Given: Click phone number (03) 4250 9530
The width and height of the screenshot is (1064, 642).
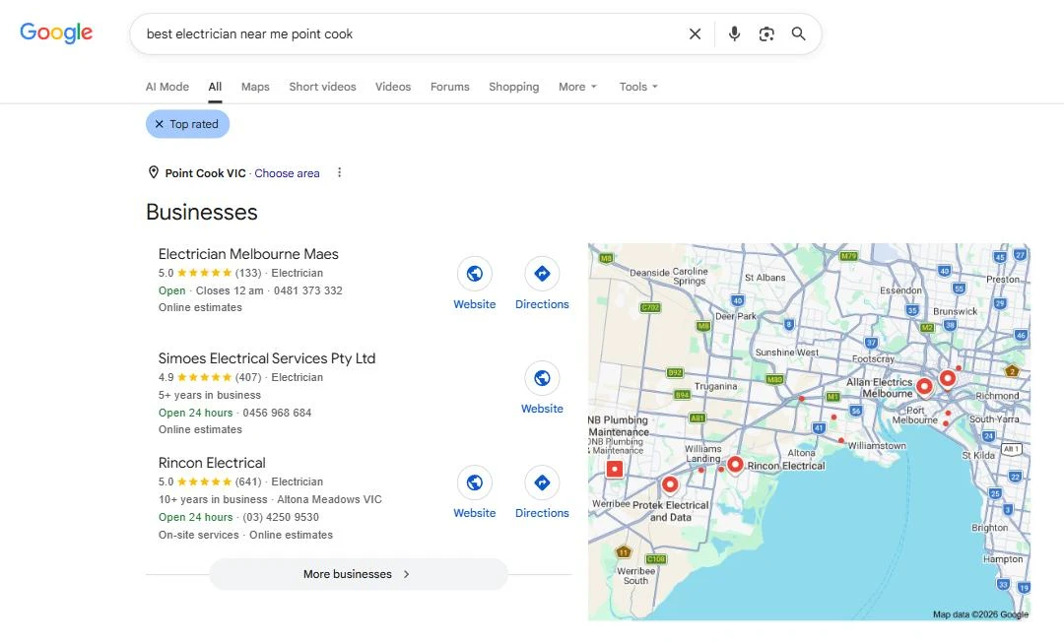Looking at the screenshot, I should point(281,517).
